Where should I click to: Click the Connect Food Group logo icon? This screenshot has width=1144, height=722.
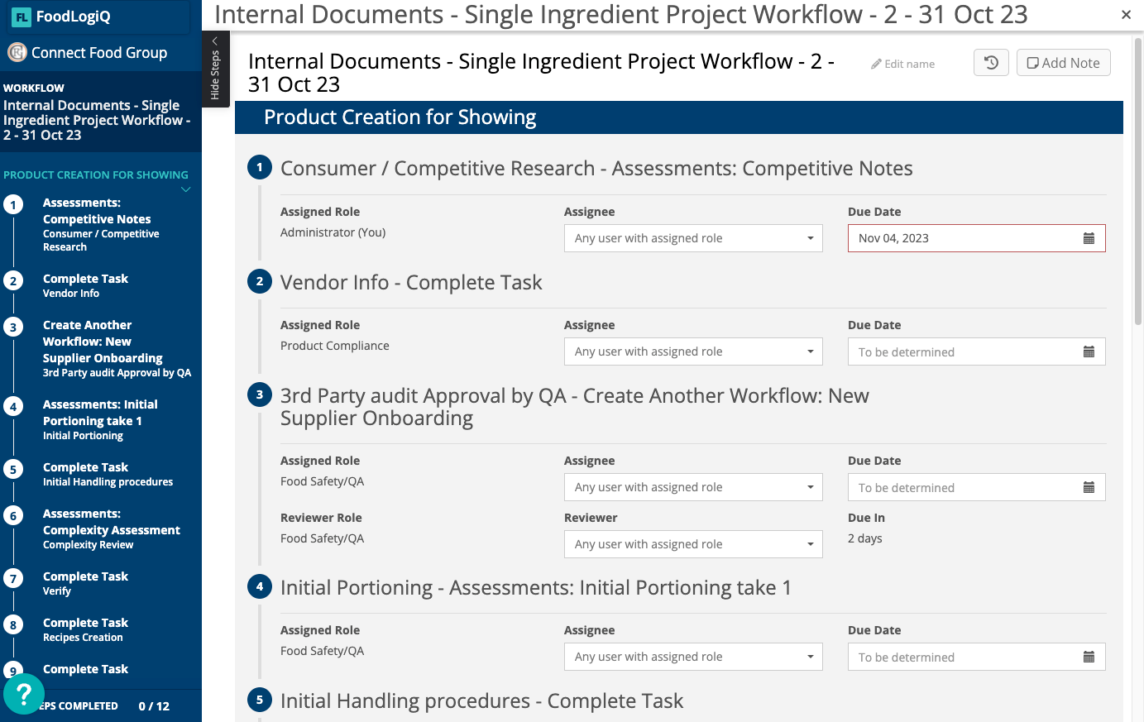(17, 53)
